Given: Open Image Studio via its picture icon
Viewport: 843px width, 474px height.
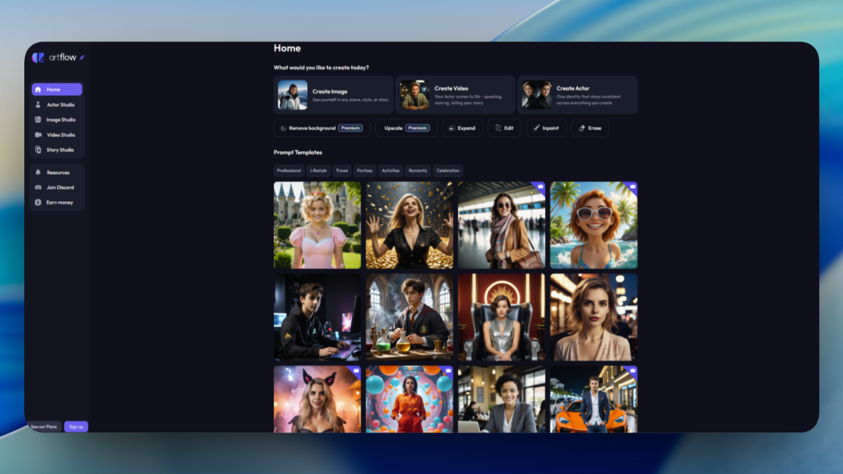Looking at the screenshot, I should [38, 120].
